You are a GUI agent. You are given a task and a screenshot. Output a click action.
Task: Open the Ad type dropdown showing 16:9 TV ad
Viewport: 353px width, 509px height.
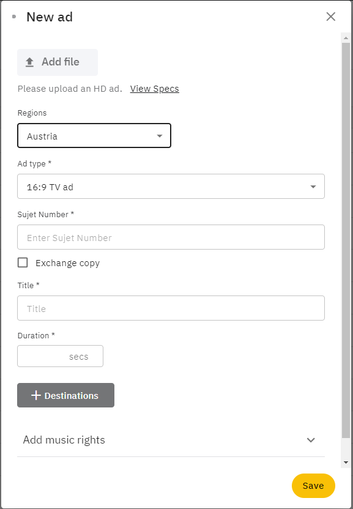[x=171, y=187]
